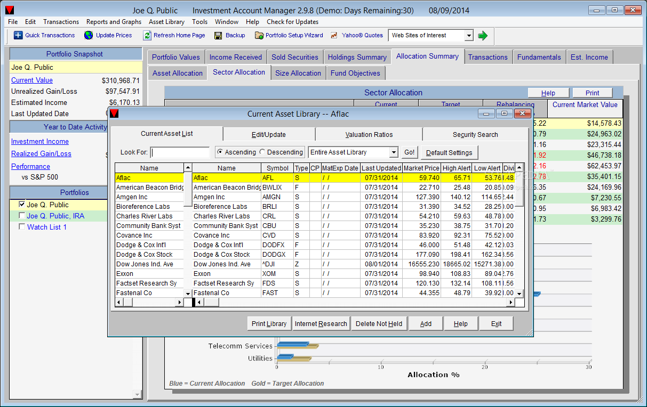This screenshot has width=647, height=407.
Task: Click the Default Settings button
Action: (x=449, y=152)
